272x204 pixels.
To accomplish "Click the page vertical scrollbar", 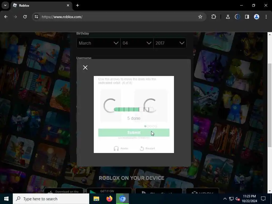I will pyautogui.click(x=270, y=105).
